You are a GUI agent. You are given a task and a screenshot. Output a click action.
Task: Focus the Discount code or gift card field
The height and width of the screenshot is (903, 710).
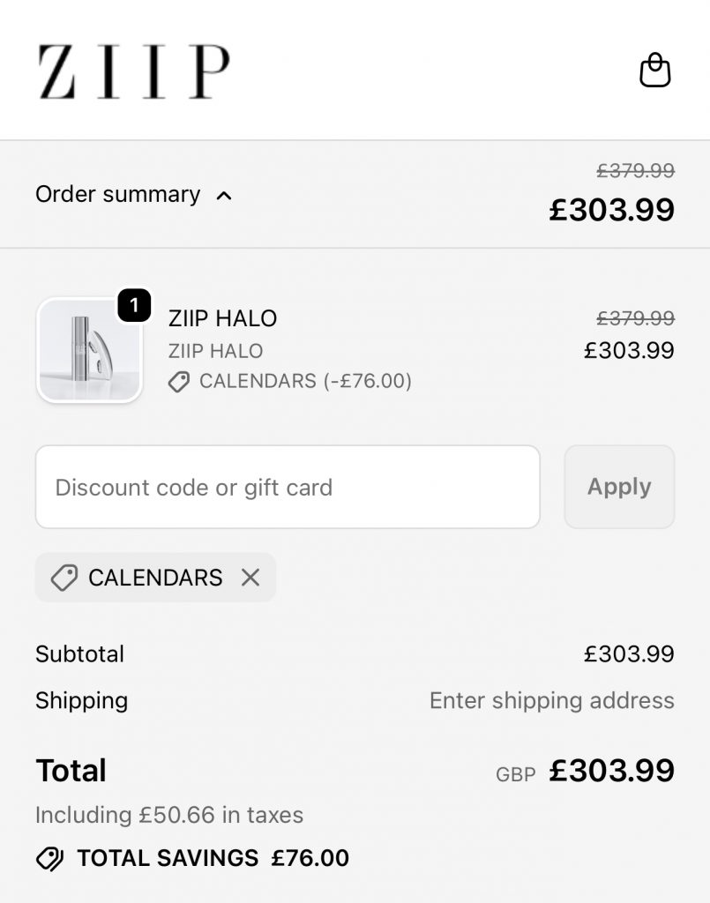coord(288,487)
